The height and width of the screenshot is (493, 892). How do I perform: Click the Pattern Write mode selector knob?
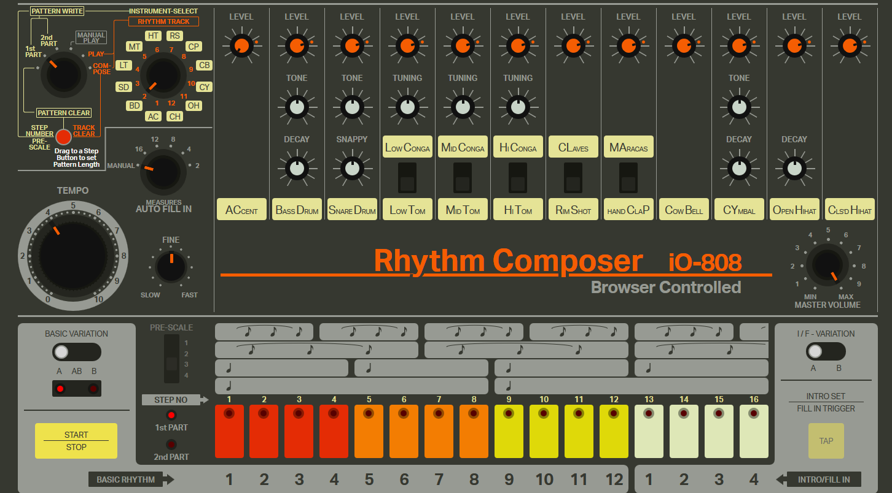pos(63,74)
